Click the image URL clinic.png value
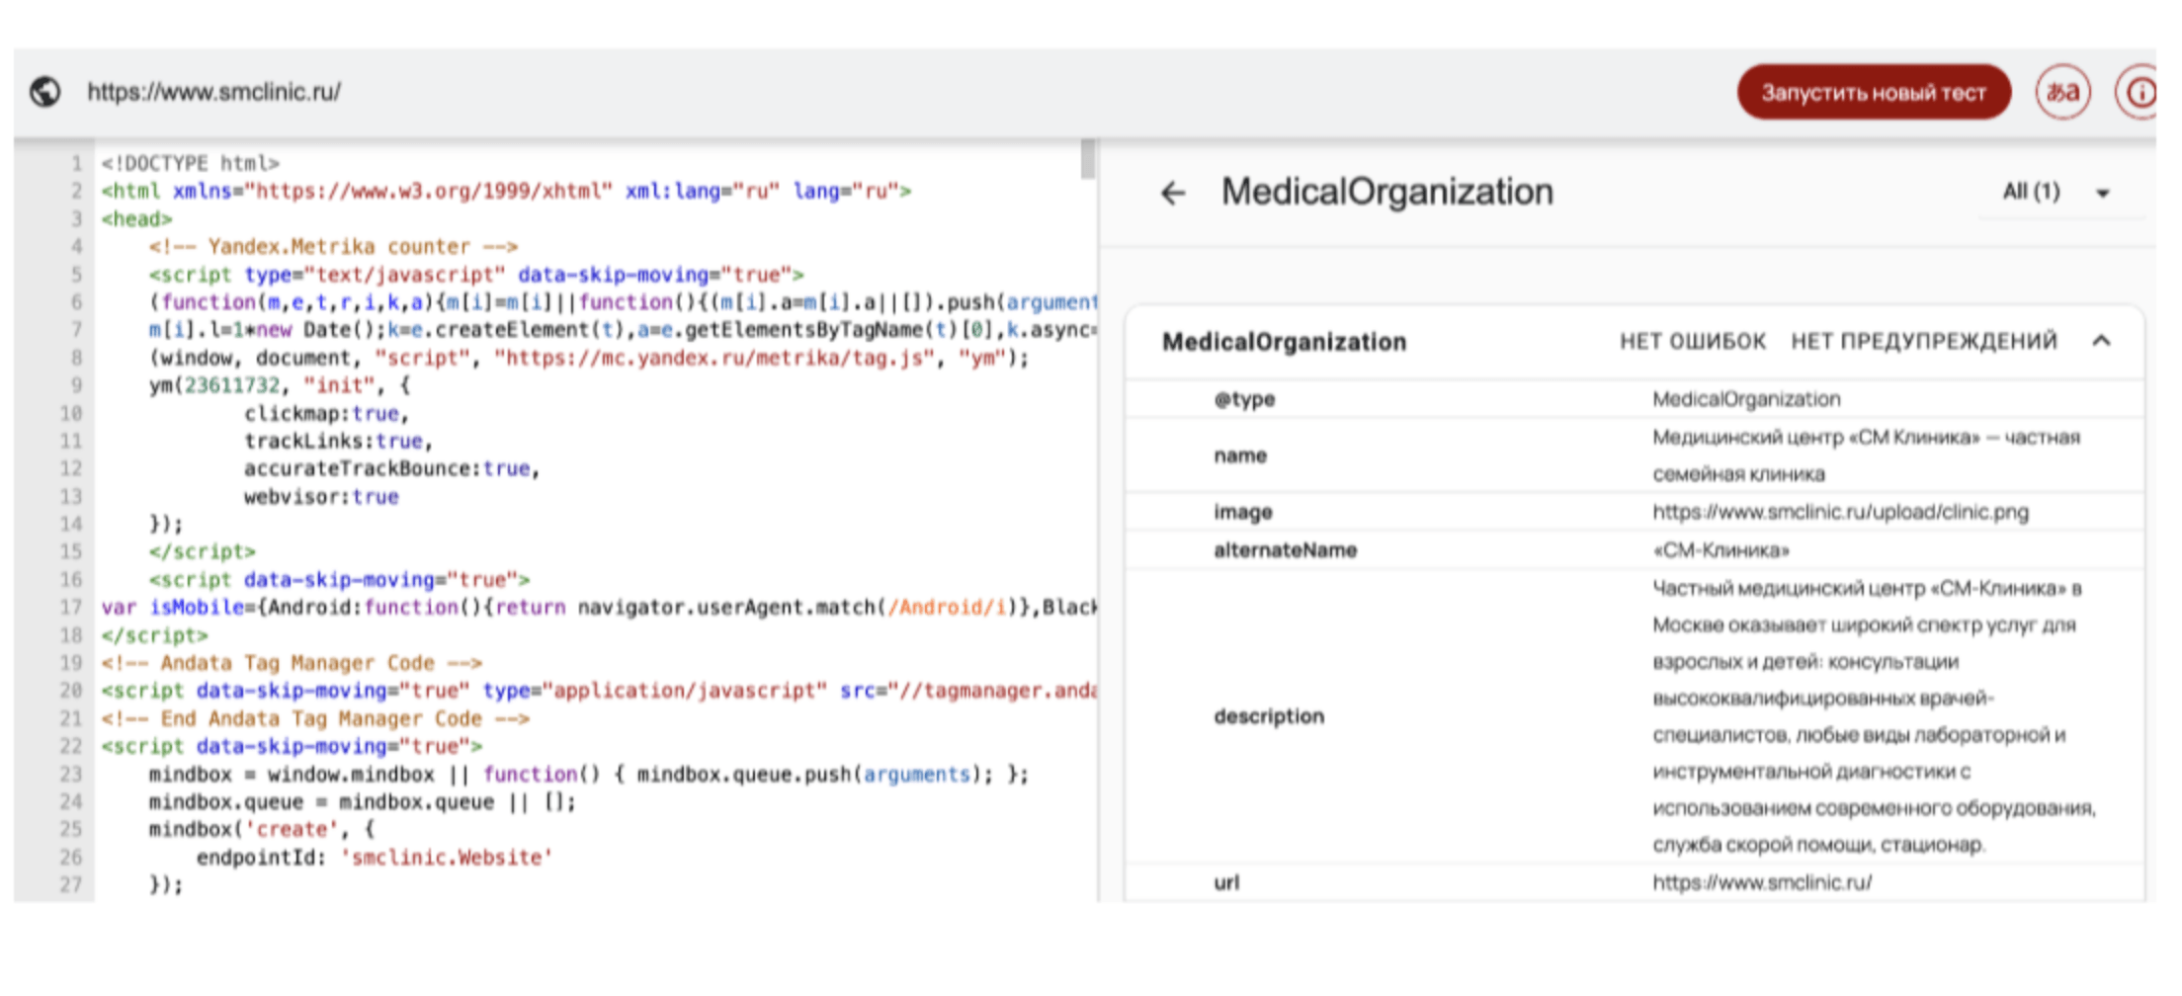The image size is (2182, 996). [x=1840, y=512]
